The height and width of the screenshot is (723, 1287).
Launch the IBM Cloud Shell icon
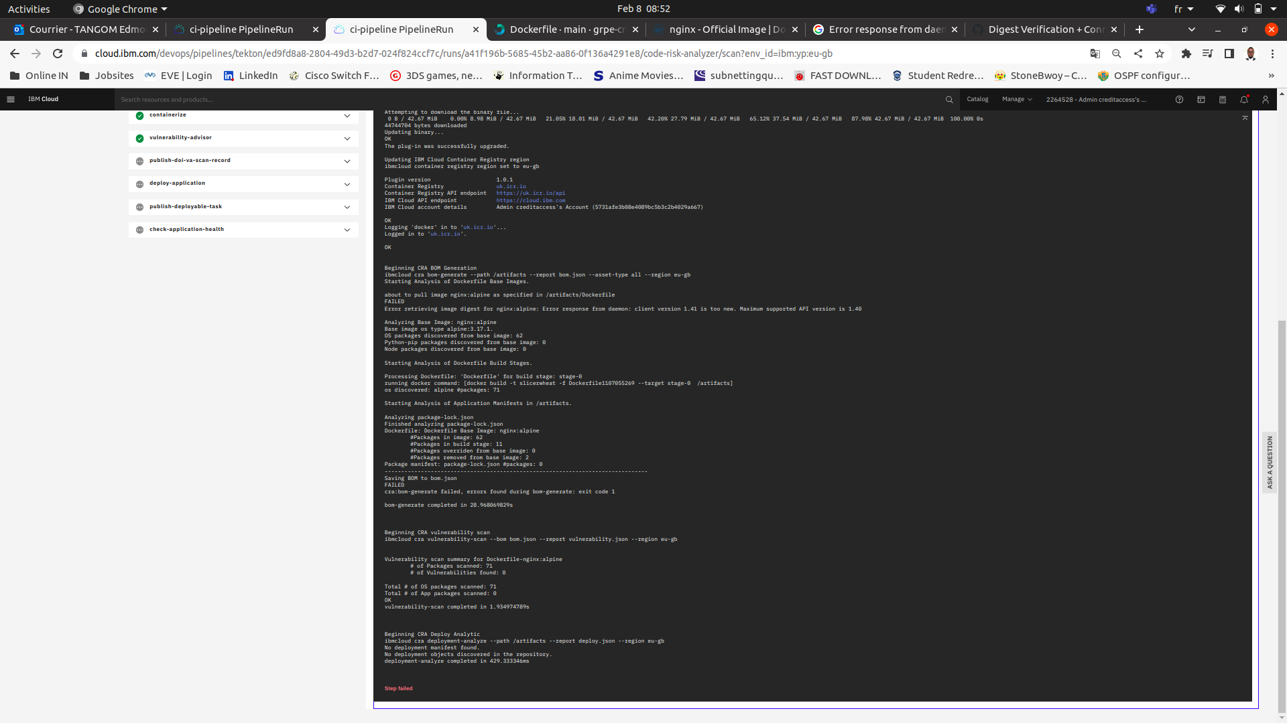[x=1201, y=99]
